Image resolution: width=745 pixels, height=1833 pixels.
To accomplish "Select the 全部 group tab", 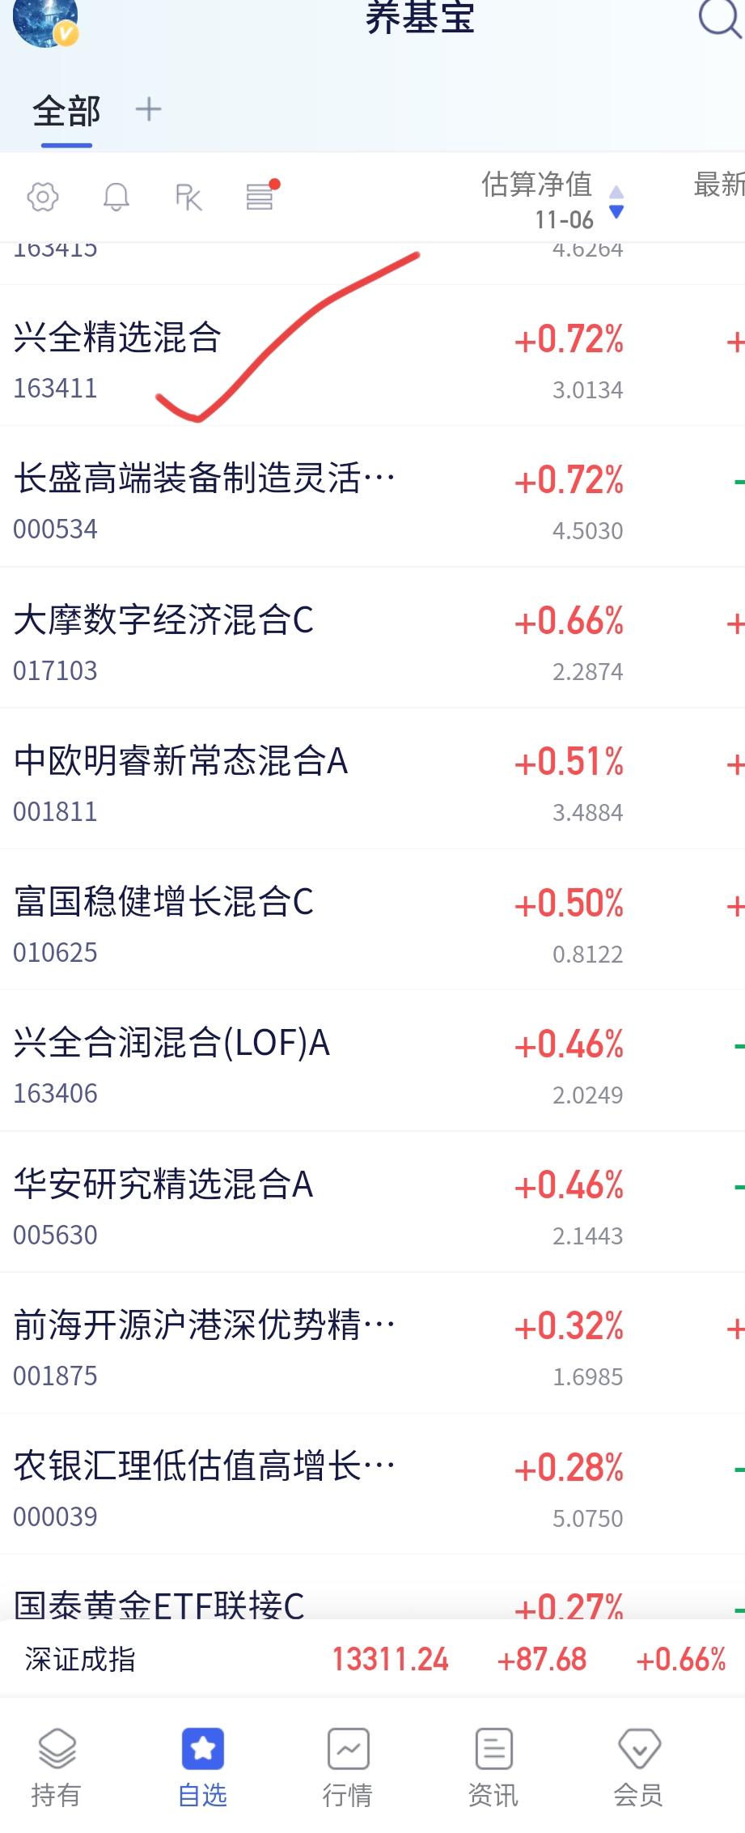I will coord(66,111).
